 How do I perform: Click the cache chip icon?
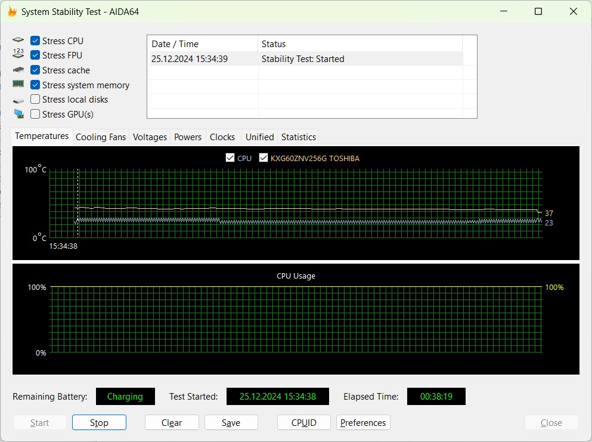click(x=18, y=70)
